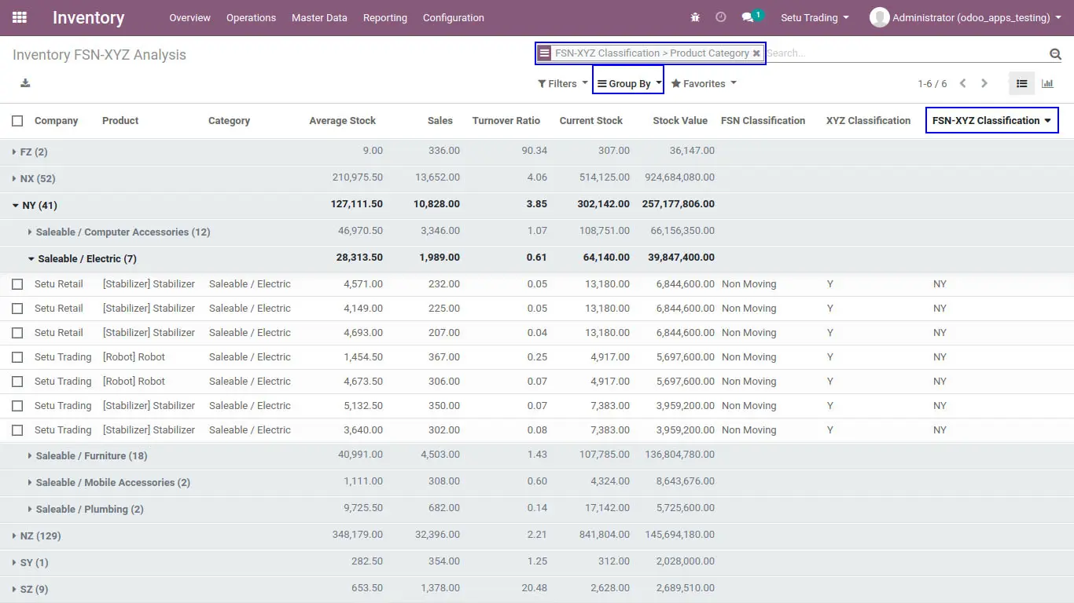
Task: Check the first Setu Retail Stabilizer row
Action: (x=17, y=284)
